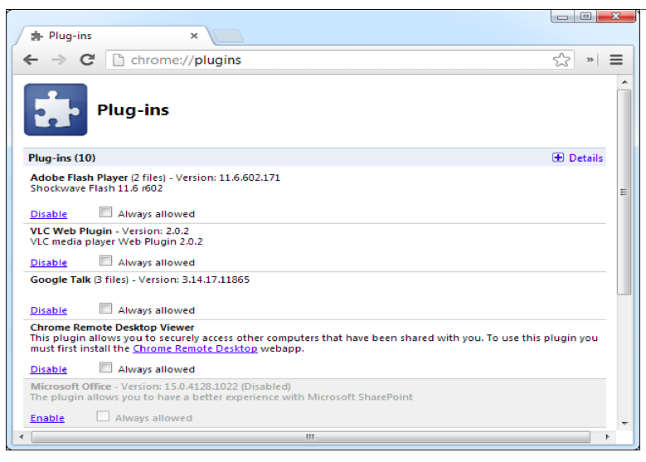Reload the plugins page

(86, 60)
